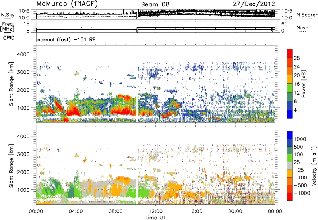Click the red bottom of the Velocity colorbar
Screen dimensions: 318x220
tap(290, 197)
